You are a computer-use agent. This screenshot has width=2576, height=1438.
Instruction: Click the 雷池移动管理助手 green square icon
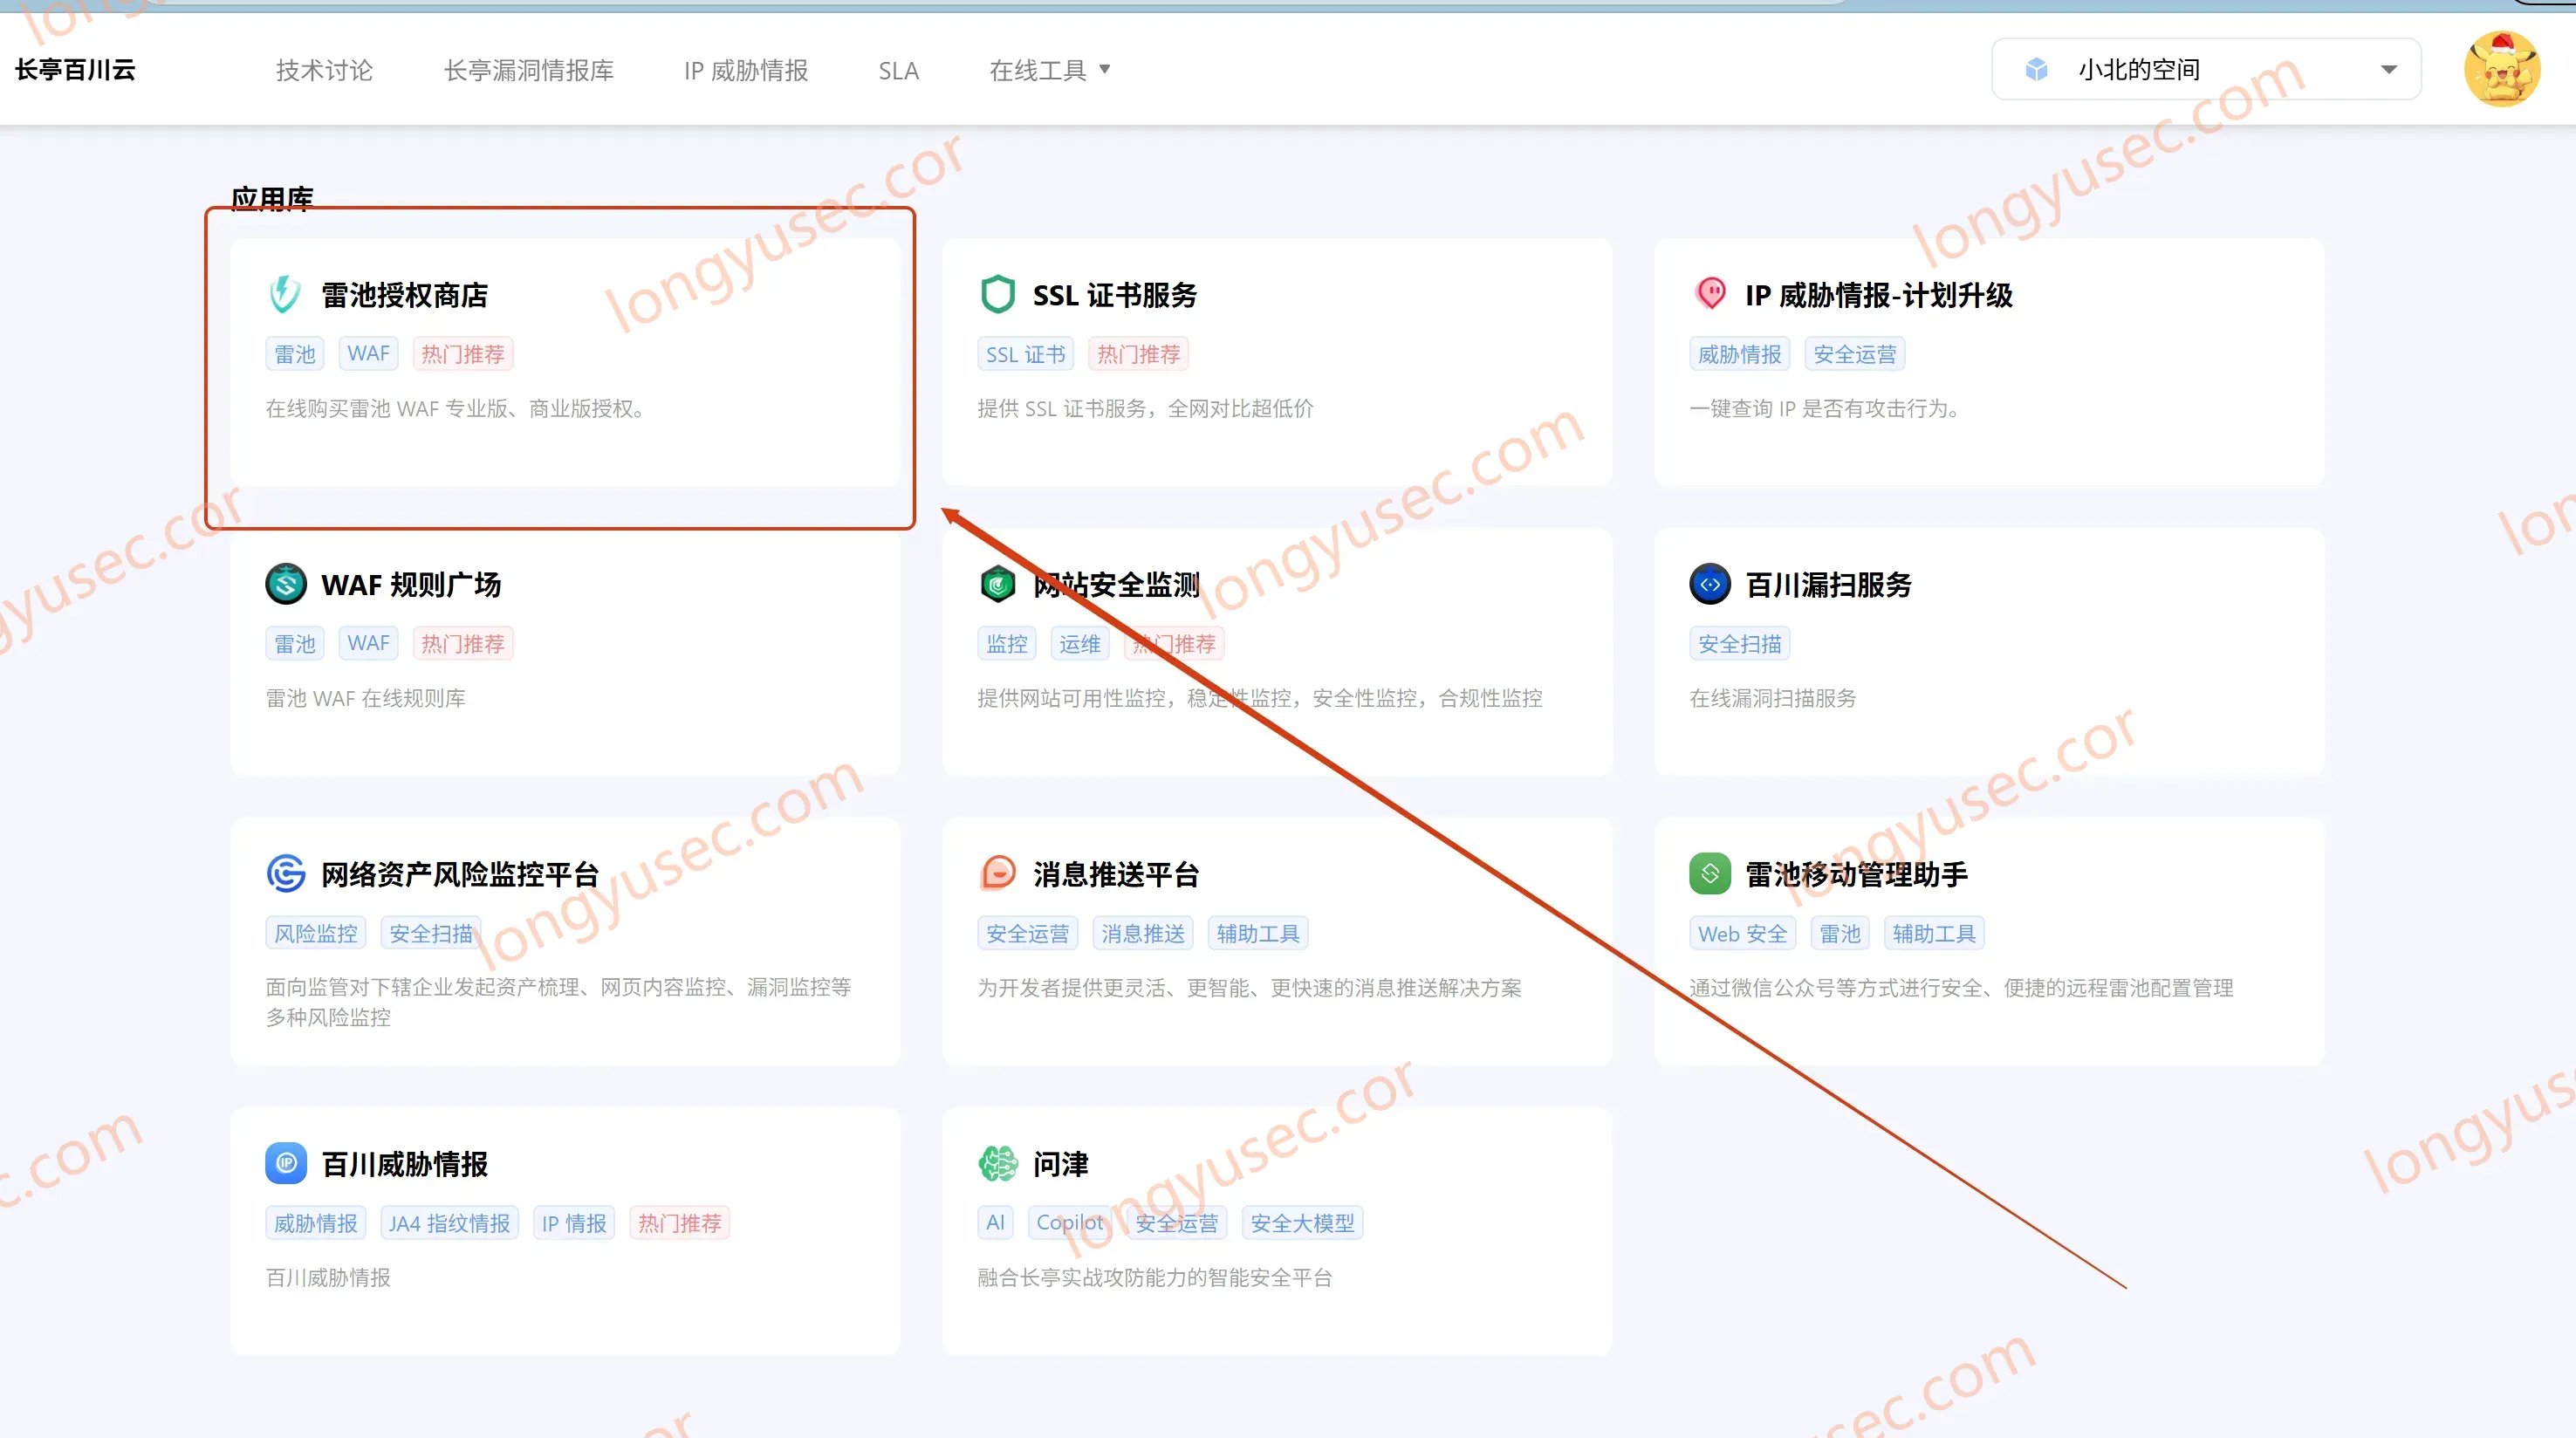(x=1710, y=874)
